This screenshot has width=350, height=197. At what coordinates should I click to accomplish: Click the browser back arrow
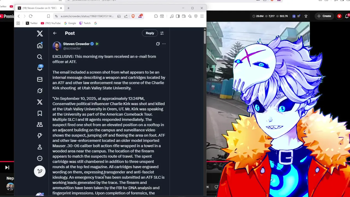[x=19, y=16]
